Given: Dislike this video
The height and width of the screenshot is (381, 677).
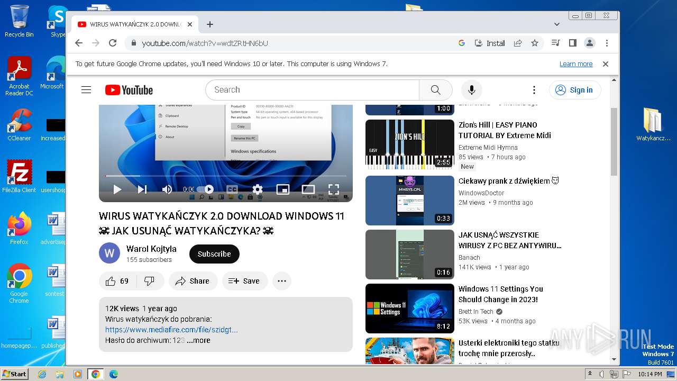Looking at the screenshot, I should [150, 281].
